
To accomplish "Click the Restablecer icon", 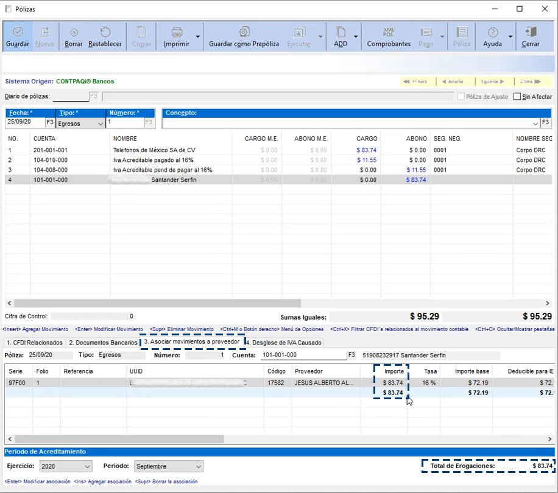I will pyautogui.click(x=105, y=32).
